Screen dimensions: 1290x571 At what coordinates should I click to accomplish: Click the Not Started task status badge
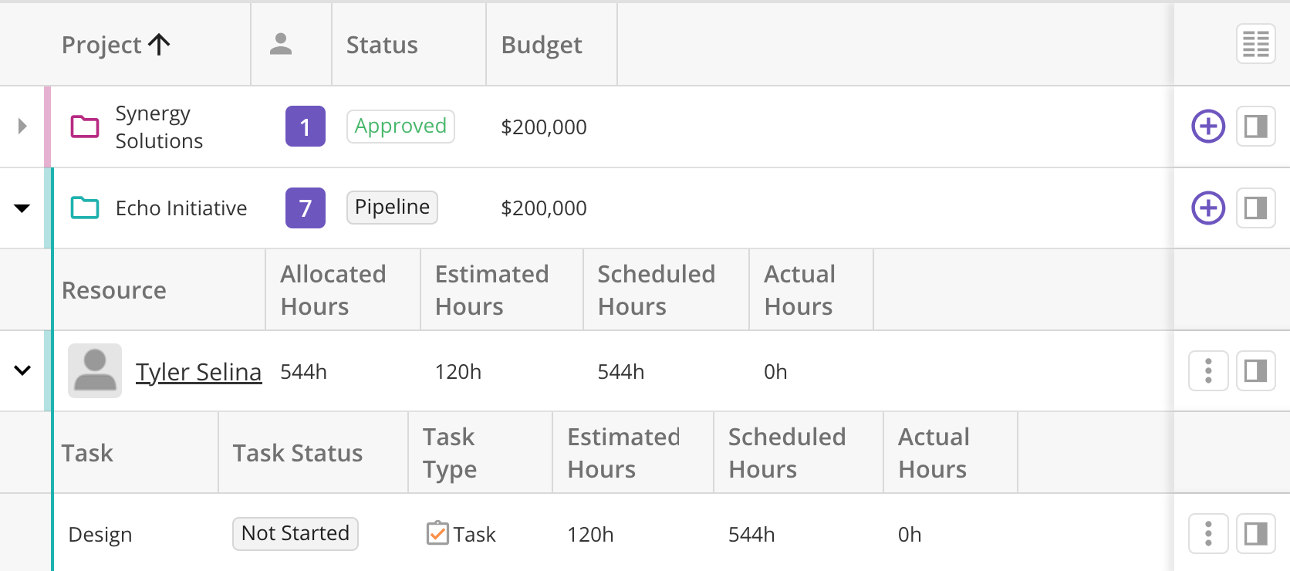(x=295, y=533)
